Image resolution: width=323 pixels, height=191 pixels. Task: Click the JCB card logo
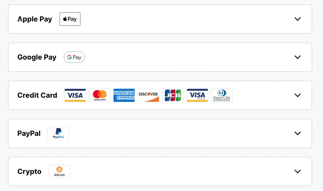coord(173,95)
